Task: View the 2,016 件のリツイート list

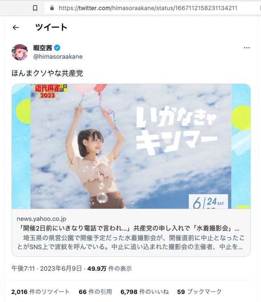Action: [40, 292]
